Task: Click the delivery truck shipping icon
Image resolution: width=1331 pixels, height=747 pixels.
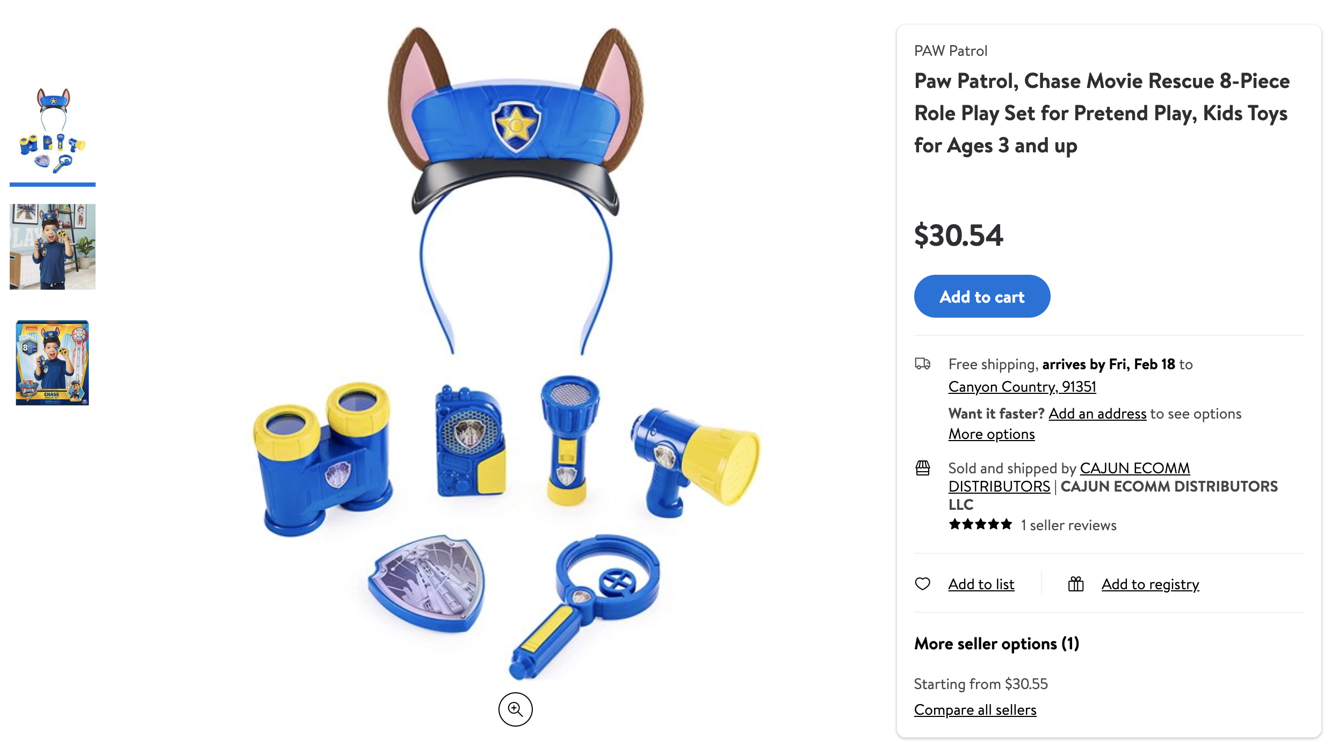Action: (x=922, y=364)
